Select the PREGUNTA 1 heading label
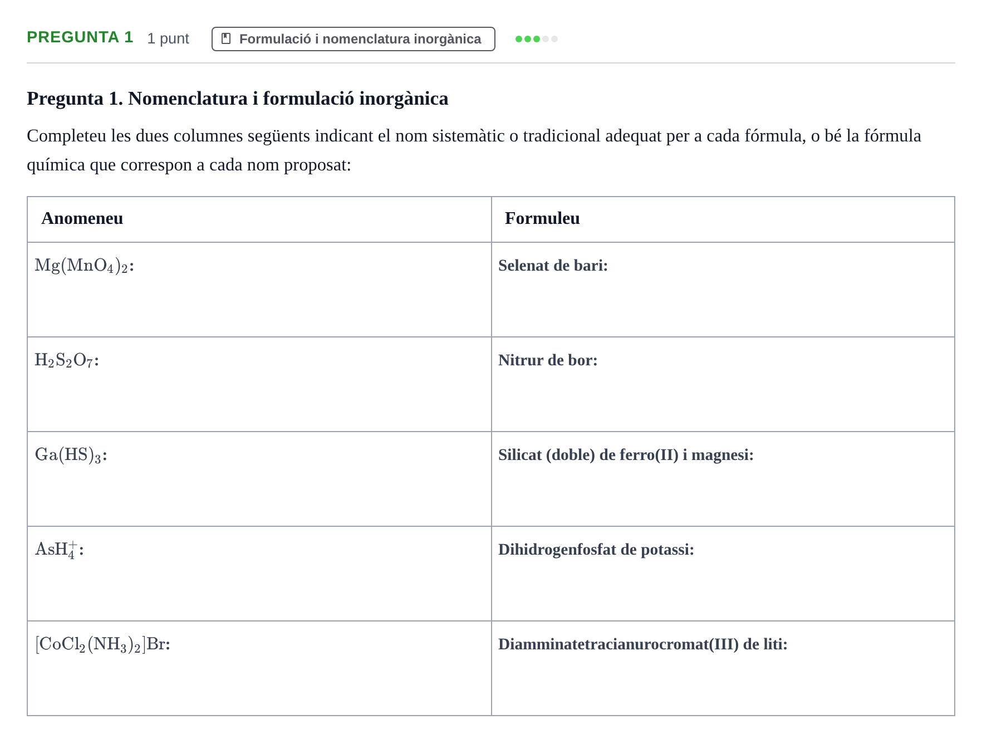This screenshot has width=982, height=744. pyautogui.click(x=80, y=37)
